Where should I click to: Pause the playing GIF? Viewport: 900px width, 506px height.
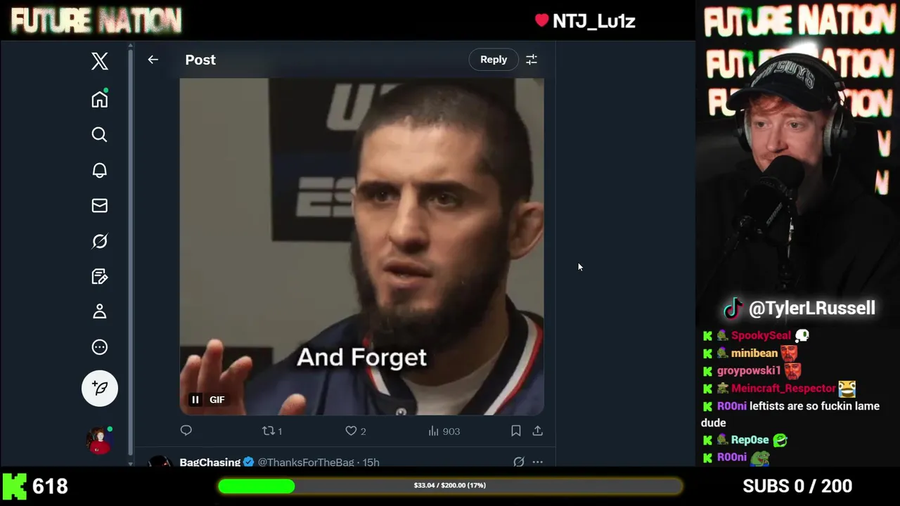[195, 400]
